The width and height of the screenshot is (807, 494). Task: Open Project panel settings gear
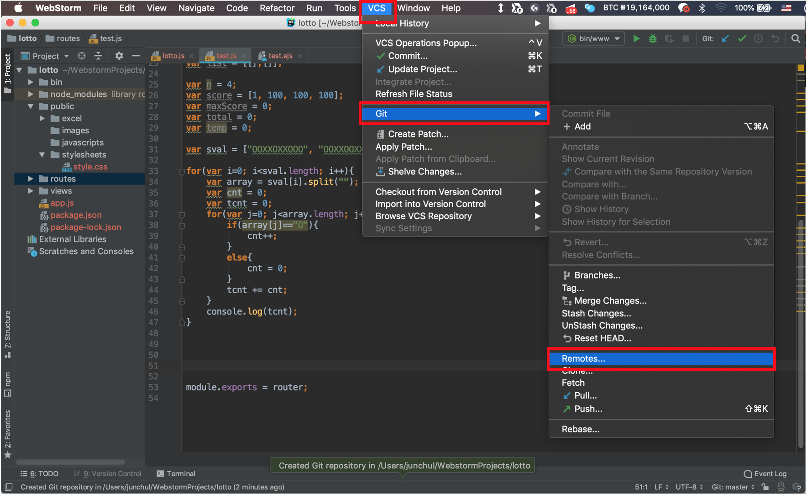pyautogui.click(x=119, y=56)
